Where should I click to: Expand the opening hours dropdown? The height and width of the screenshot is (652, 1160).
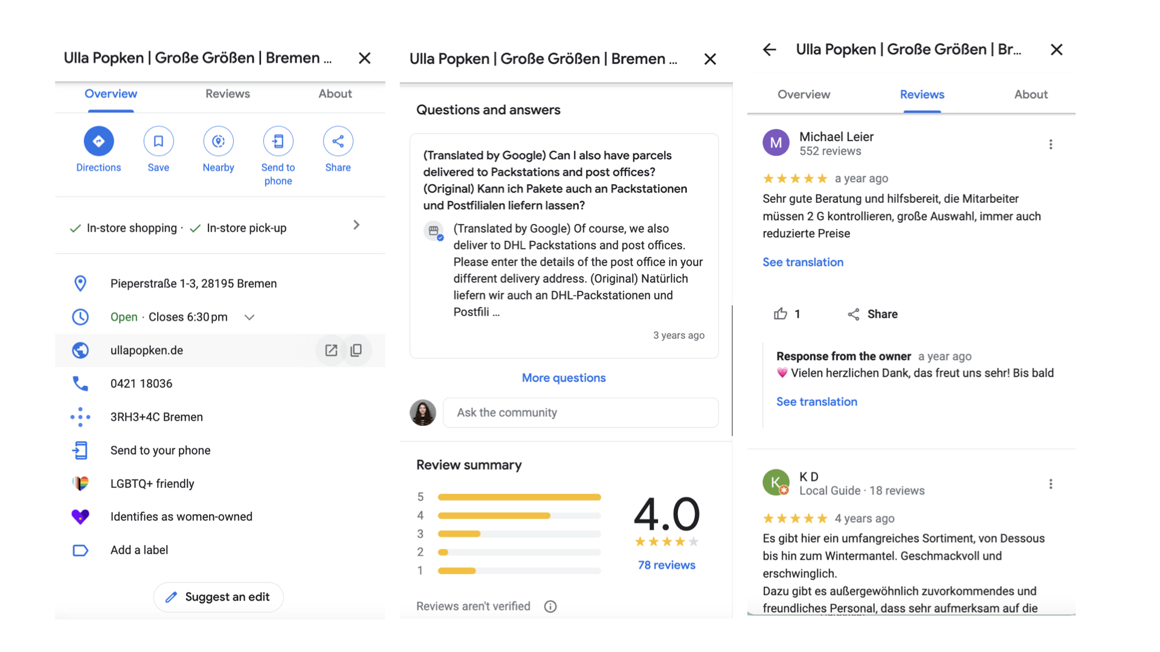tap(249, 317)
